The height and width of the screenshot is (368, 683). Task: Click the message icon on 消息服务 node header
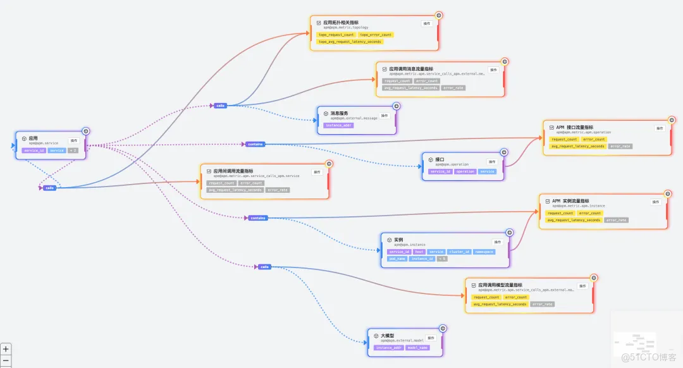(326, 114)
